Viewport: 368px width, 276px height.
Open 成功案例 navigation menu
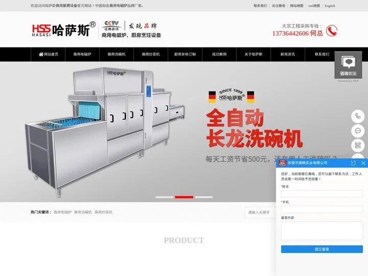[x=219, y=54]
